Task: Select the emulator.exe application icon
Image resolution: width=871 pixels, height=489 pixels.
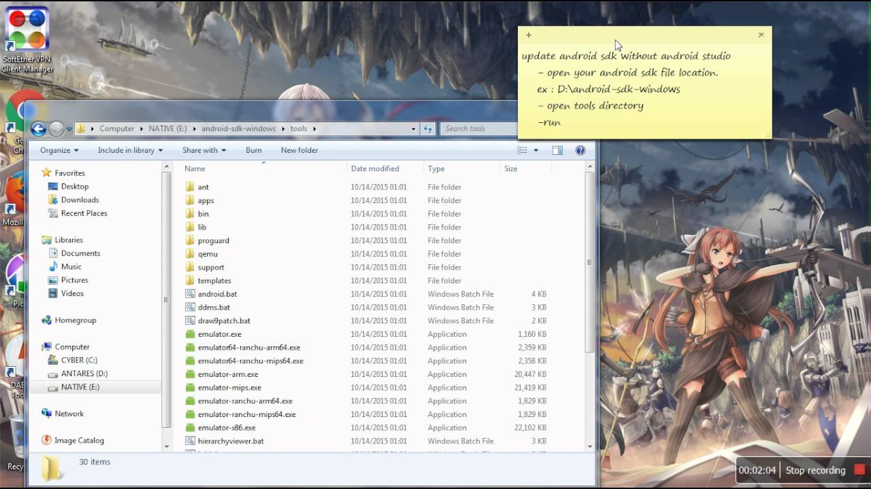Action: pos(191,334)
